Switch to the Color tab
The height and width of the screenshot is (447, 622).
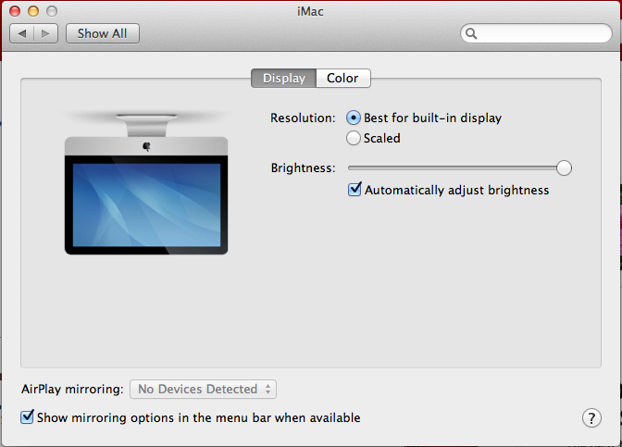point(342,78)
